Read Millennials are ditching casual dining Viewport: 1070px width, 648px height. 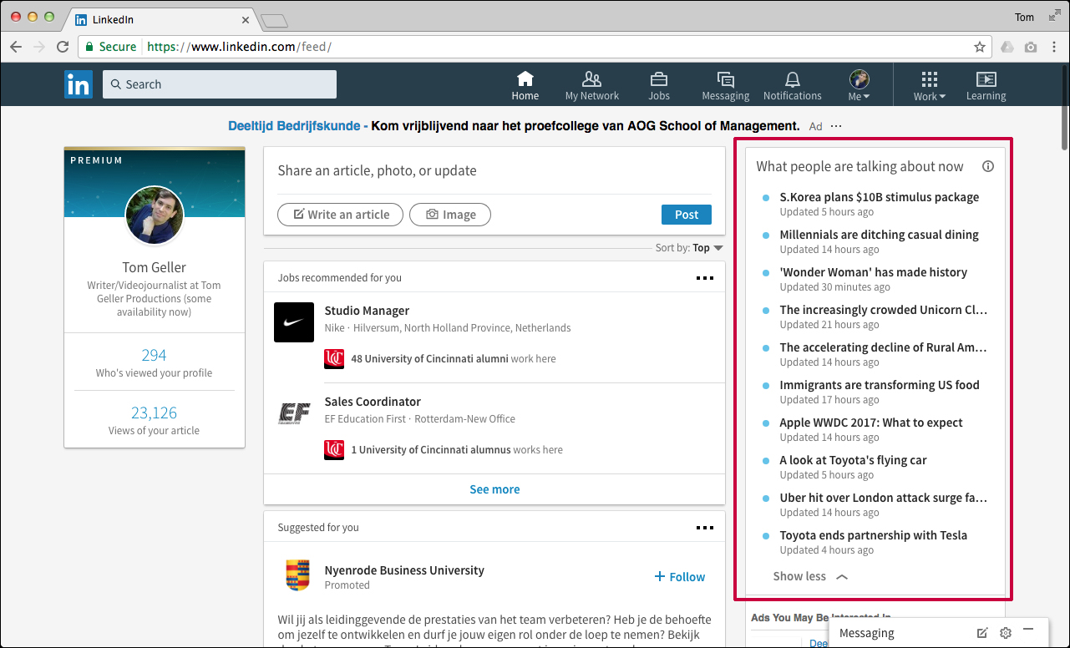(880, 235)
